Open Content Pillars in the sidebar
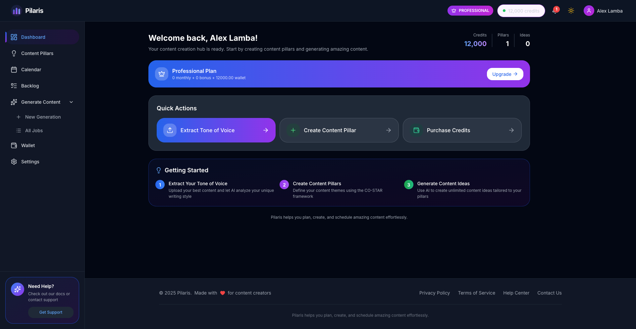 click(37, 53)
